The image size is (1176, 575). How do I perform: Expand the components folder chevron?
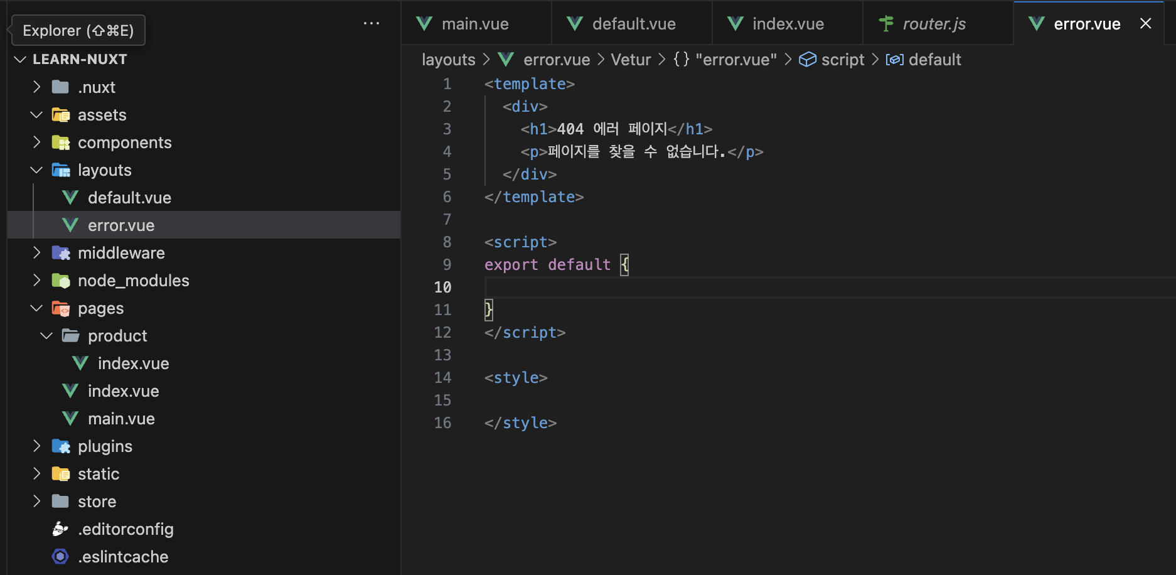coord(36,142)
